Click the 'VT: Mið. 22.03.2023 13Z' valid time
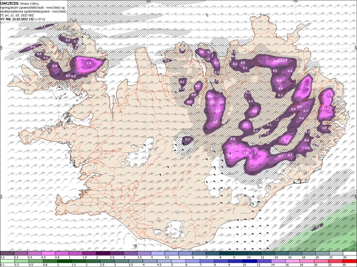 click(17, 19)
